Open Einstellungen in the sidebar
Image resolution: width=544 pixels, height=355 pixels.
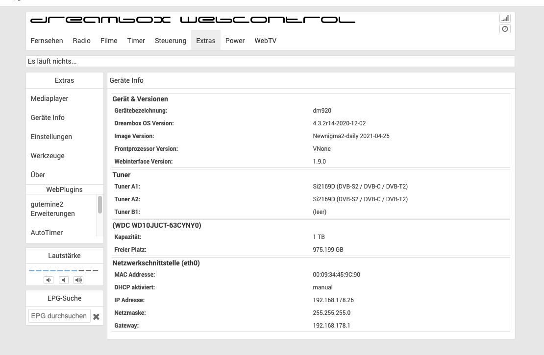51,137
